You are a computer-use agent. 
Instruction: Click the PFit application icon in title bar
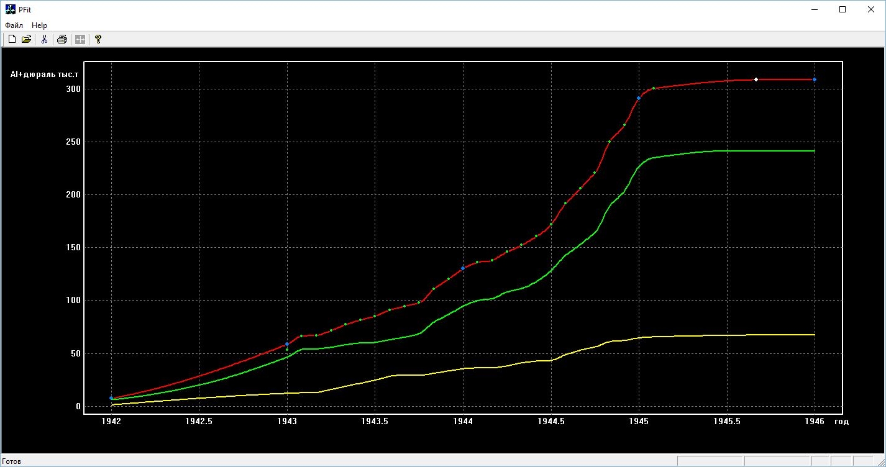[x=10, y=9]
